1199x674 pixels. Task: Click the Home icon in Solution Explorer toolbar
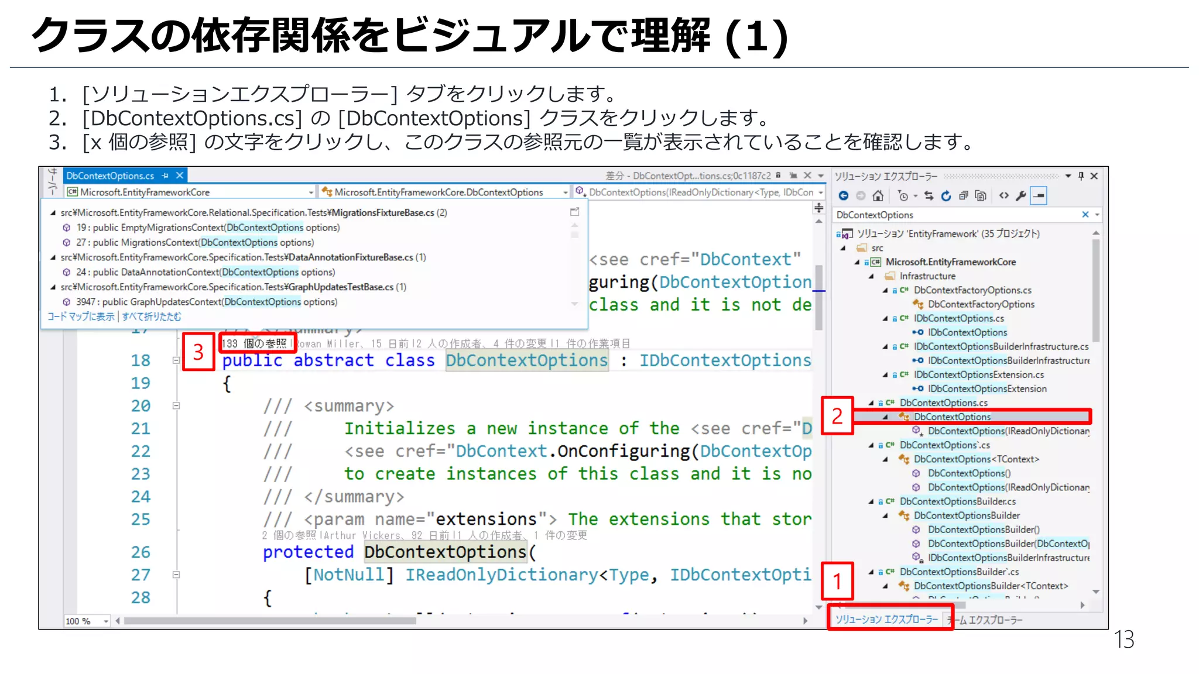pyautogui.click(x=878, y=196)
